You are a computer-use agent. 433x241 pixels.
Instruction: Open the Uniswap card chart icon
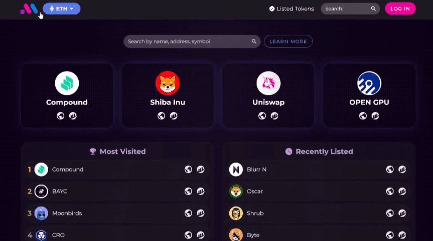tap(274, 116)
